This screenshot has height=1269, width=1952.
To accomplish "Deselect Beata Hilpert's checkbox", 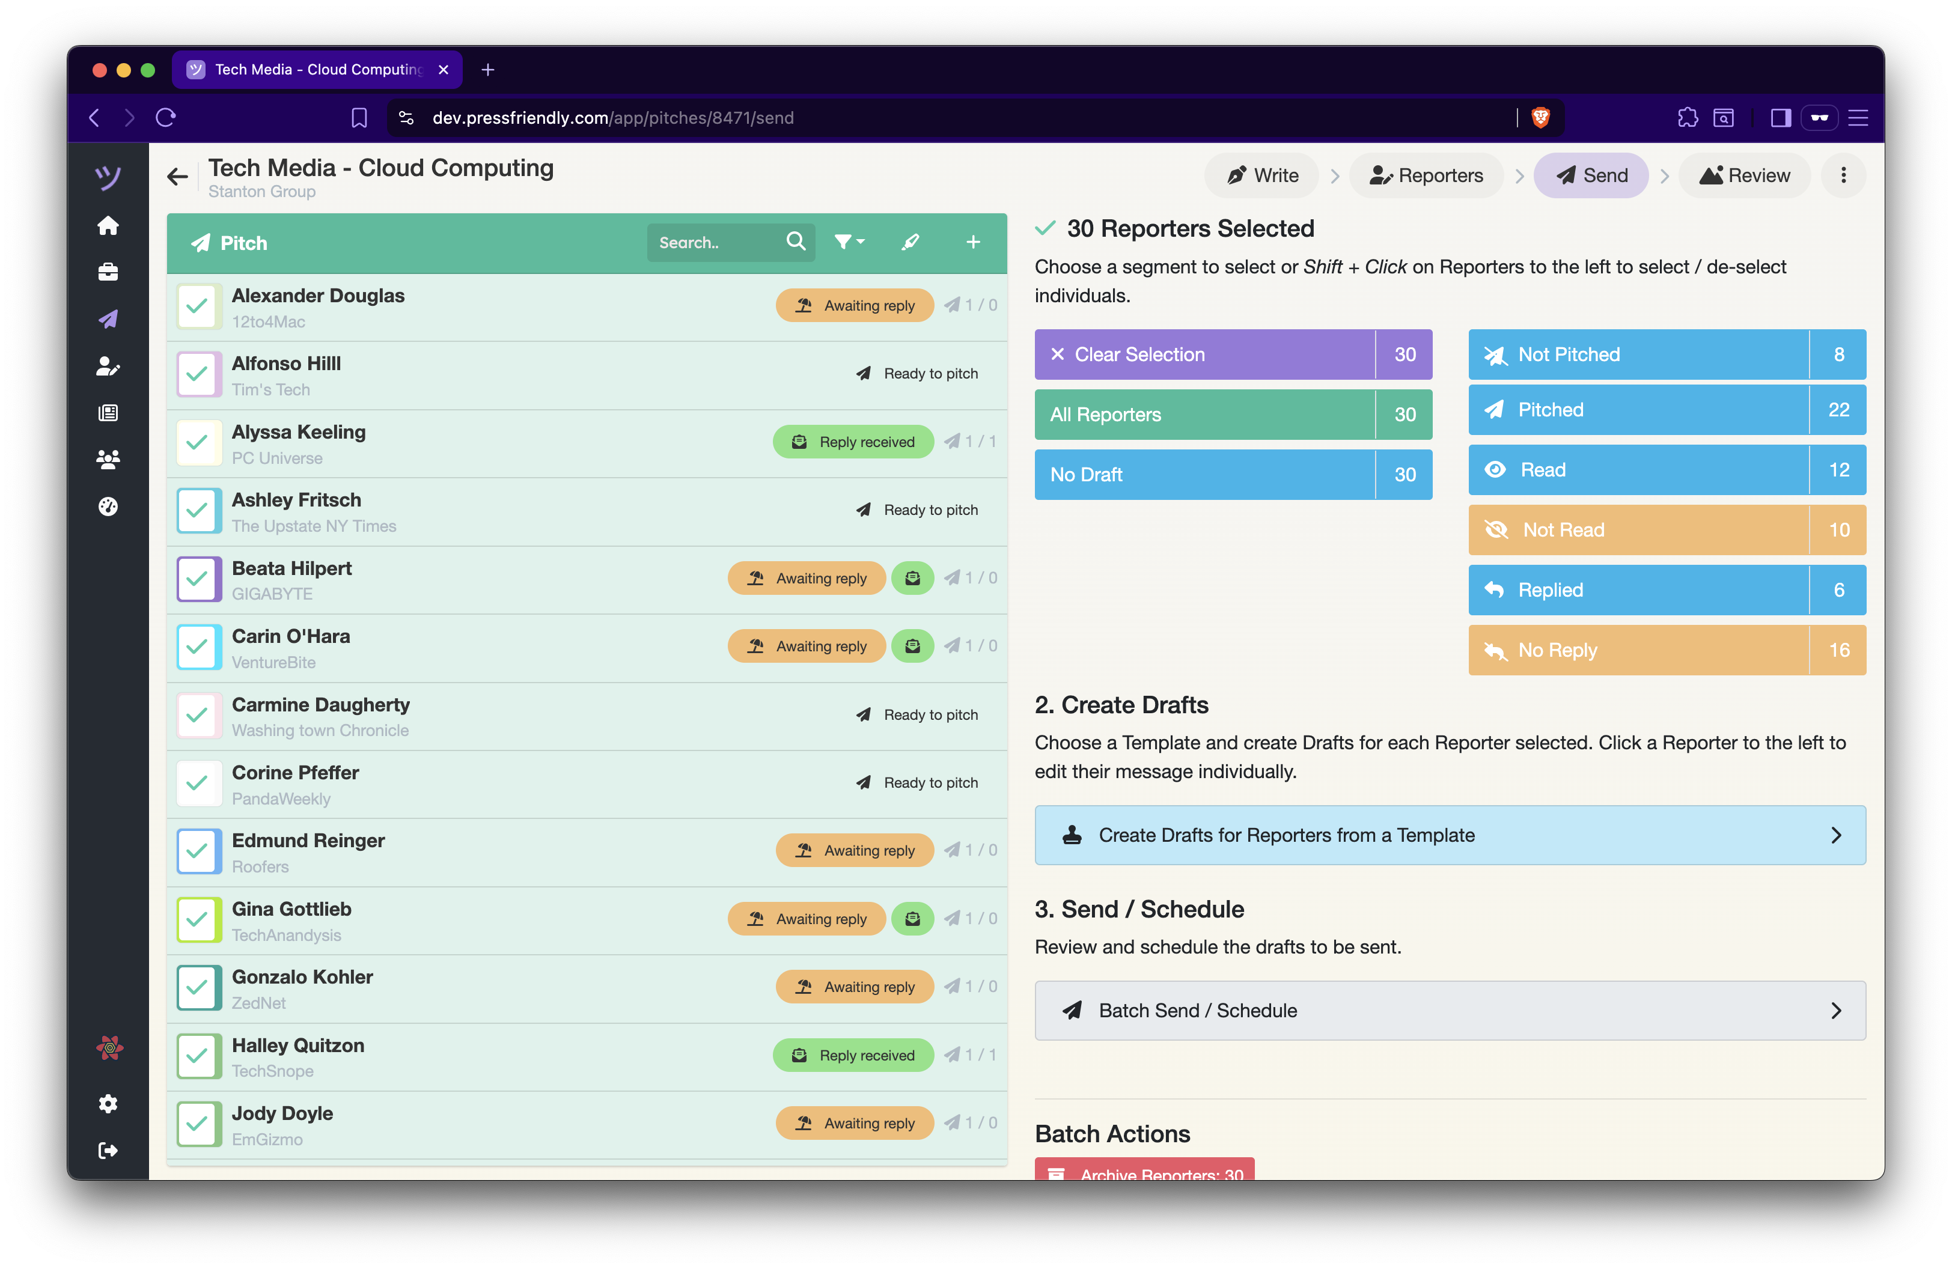I will click(x=197, y=578).
